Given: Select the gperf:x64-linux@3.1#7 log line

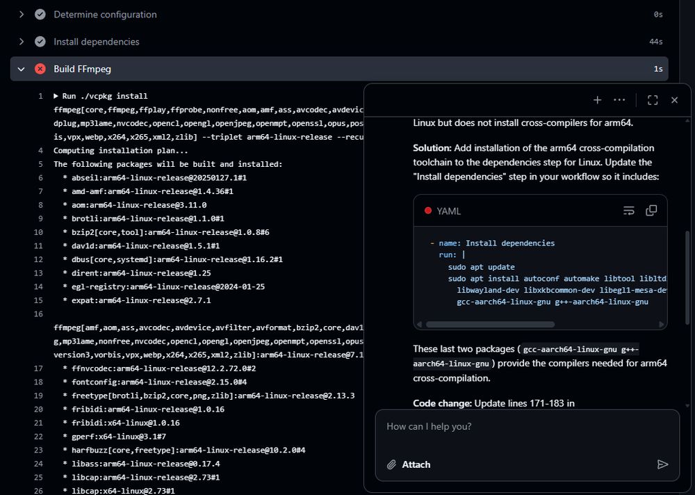Looking at the screenshot, I should [115, 437].
